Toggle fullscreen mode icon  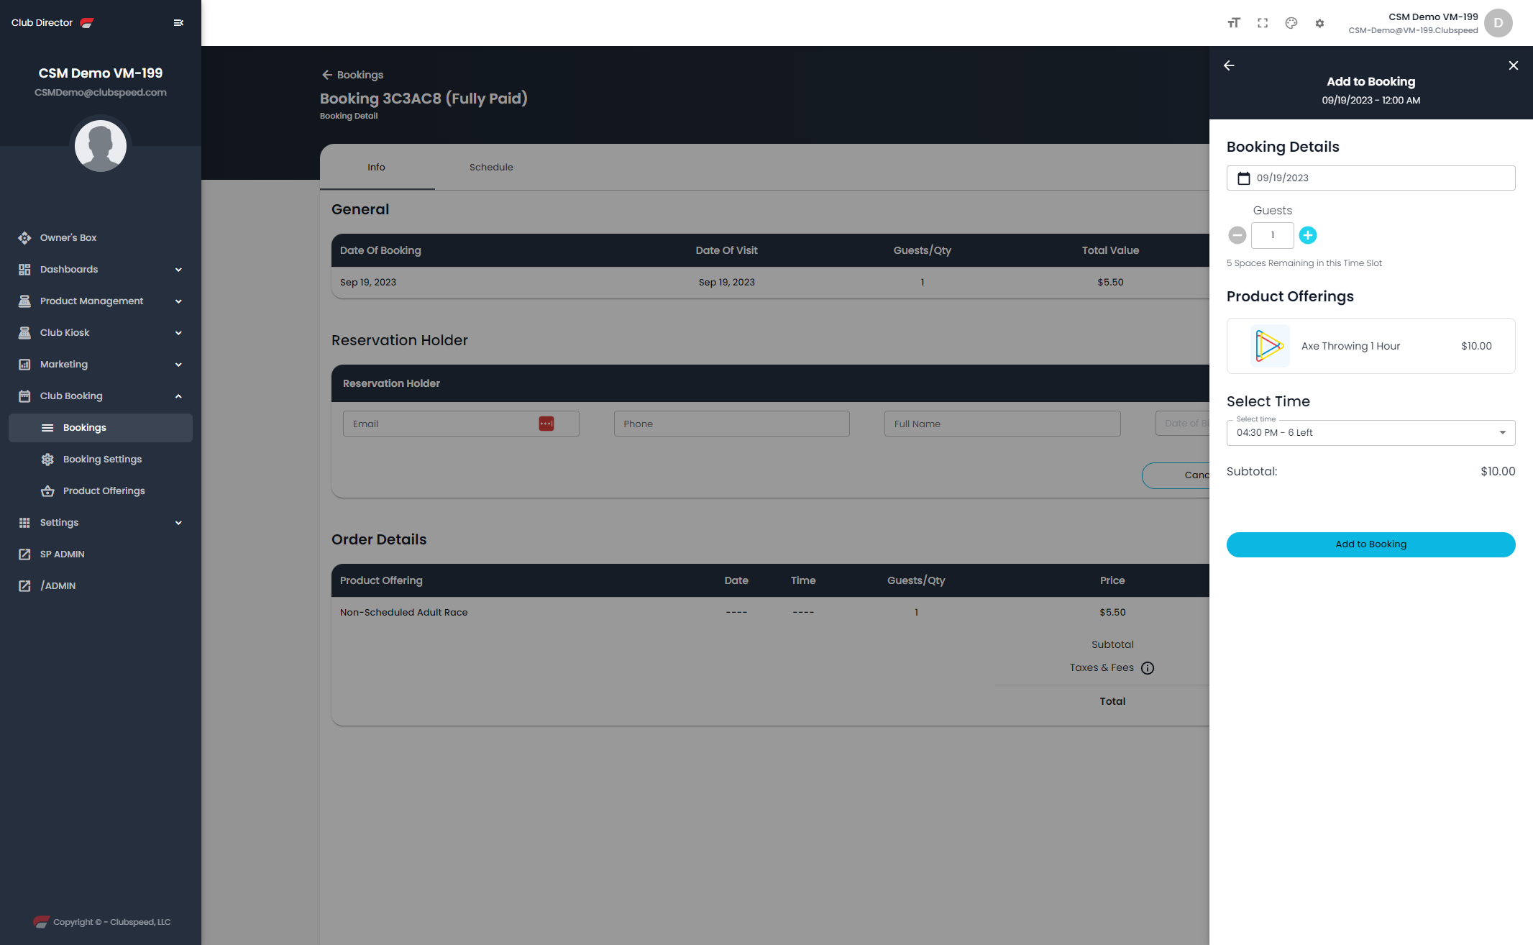(x=1263, y=23)
